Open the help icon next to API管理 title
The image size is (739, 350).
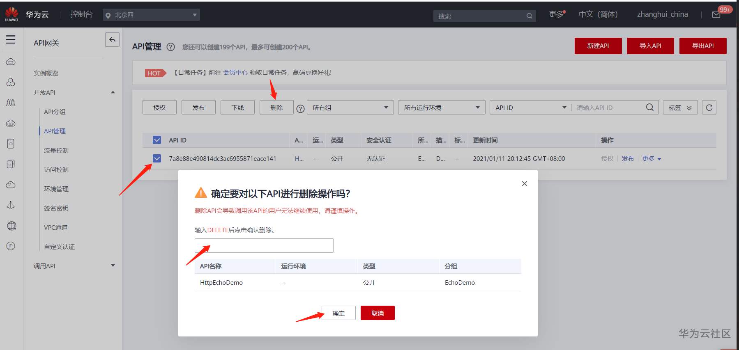171,47
